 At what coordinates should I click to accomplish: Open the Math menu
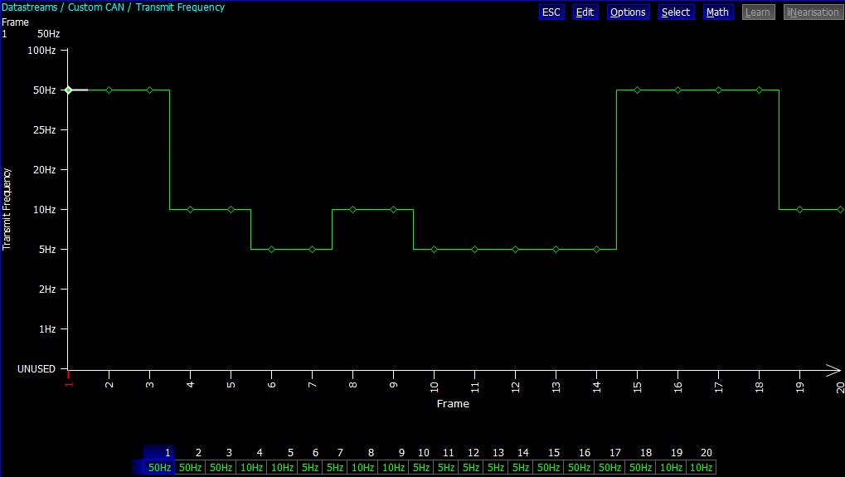click(717, 12)
